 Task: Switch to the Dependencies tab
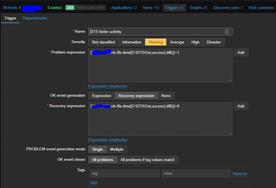tap(35, 18)
